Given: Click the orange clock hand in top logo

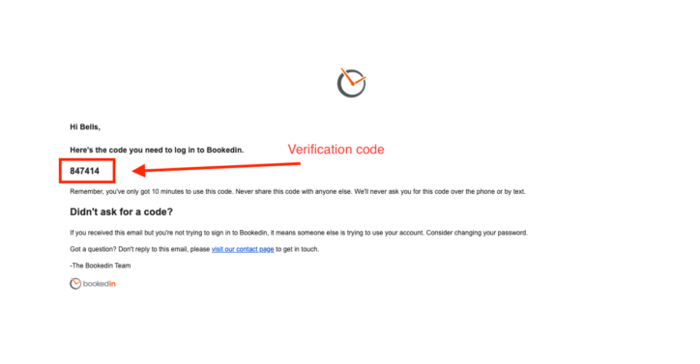Looking at the screenshot, I should pyautogui.click(x=353, y=76).
